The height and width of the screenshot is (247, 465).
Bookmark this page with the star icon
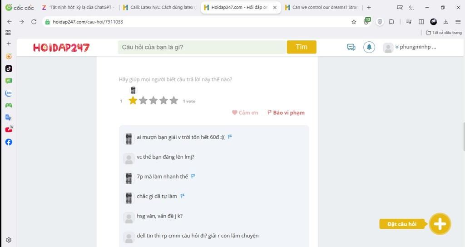(x=354, y=22)
